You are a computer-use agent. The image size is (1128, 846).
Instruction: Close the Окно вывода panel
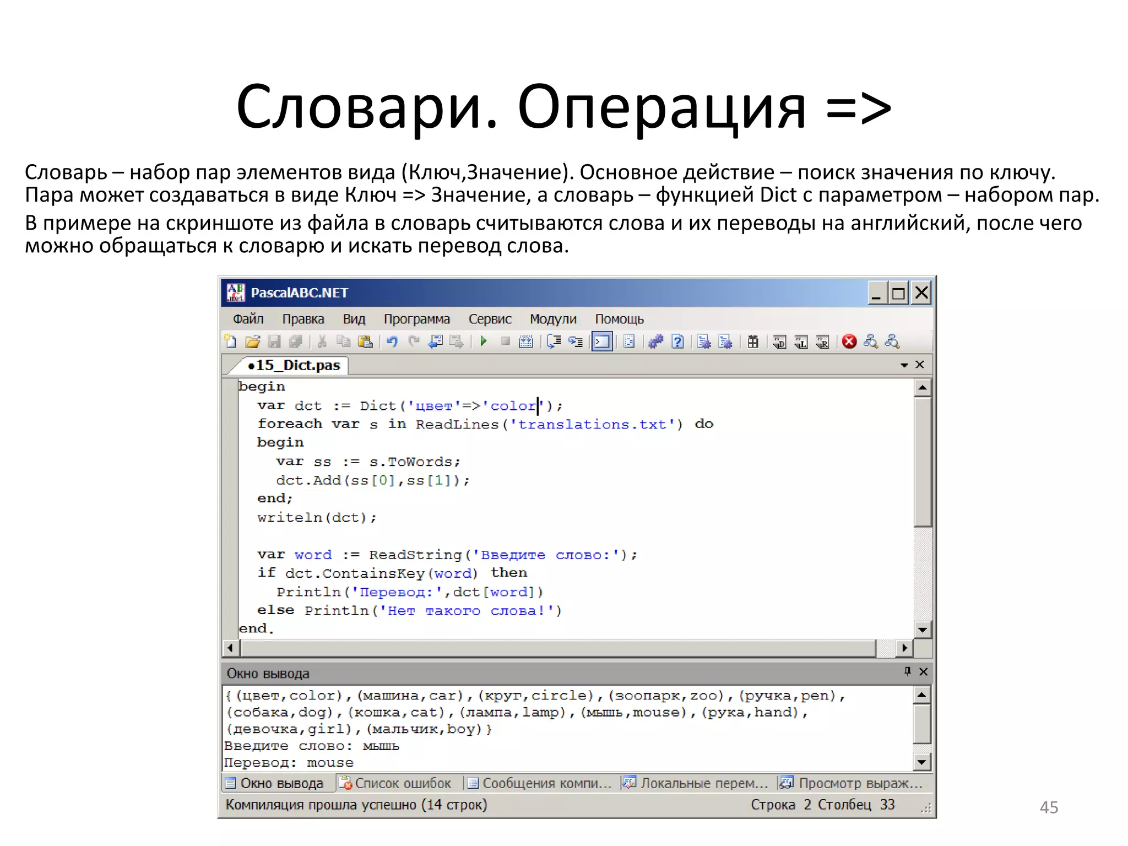point(924,671)
